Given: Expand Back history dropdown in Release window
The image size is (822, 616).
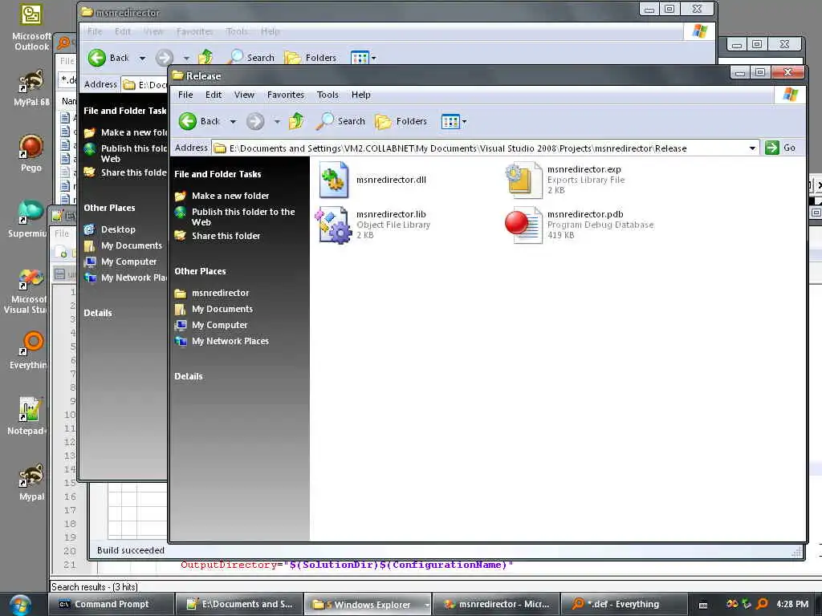Looking at the screenshot, I should 234,122.
